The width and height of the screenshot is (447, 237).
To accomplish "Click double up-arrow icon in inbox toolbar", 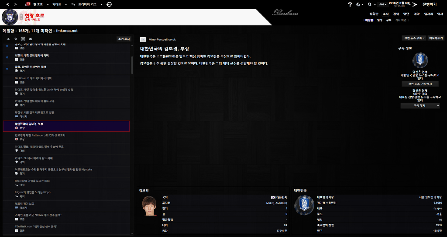I will coord(16,39).
